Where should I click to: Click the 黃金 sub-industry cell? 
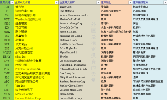click(x=150, y=24)
